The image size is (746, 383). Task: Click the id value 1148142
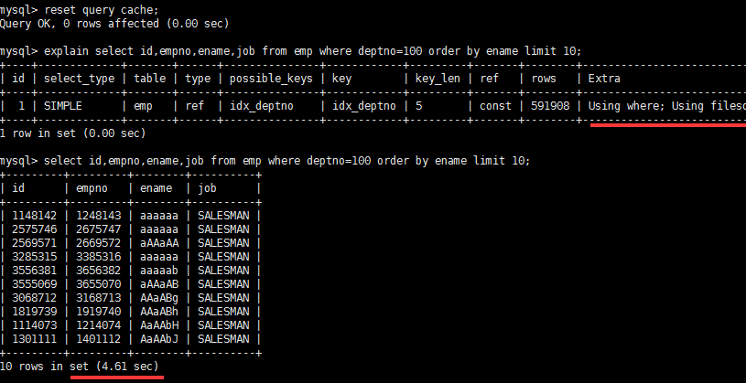(34, 216)
